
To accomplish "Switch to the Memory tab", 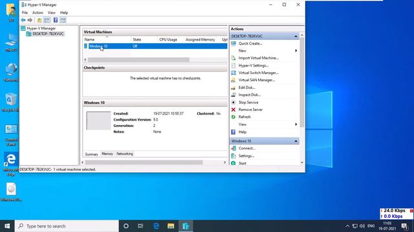I will 107,154.
